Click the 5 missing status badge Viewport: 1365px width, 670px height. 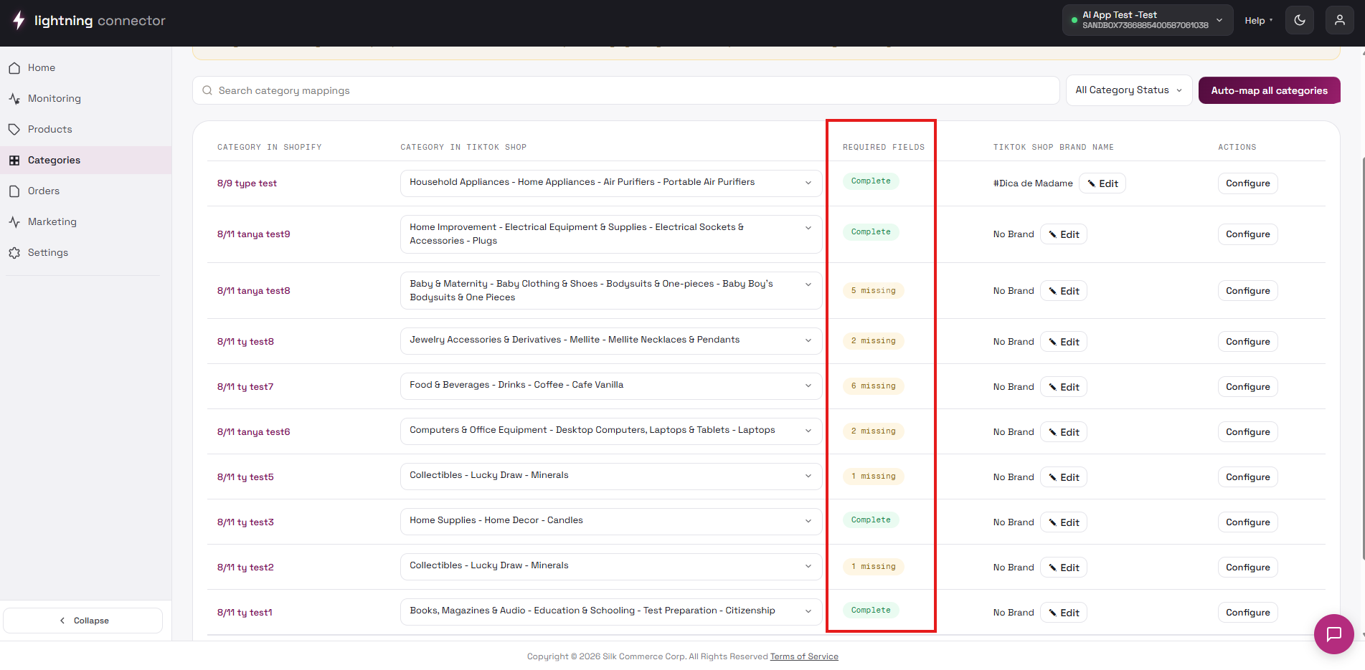(873, 291)
